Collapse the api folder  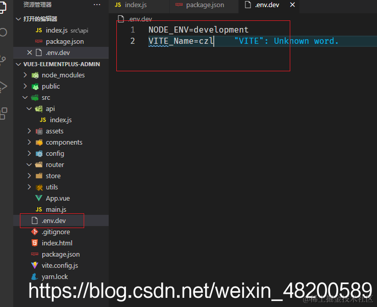tap(29, 109)
